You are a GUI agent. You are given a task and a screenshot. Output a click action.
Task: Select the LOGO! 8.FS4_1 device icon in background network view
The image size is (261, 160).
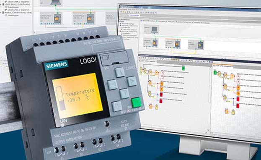click(57, 18)
